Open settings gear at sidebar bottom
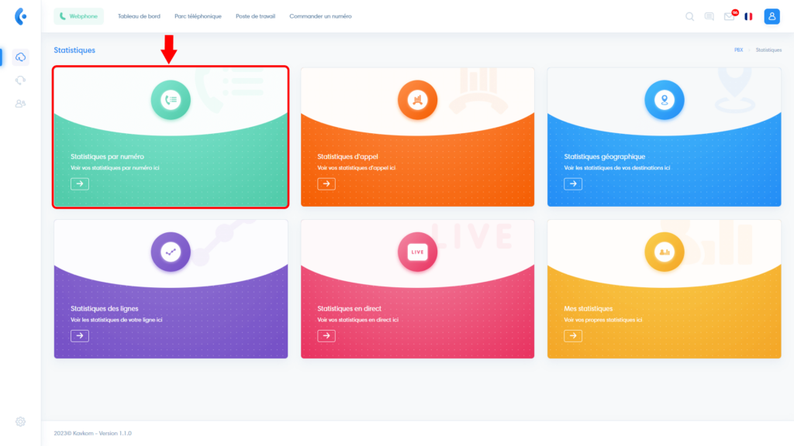The height and width of the screenshot is (446, 794). click(21, 421)
